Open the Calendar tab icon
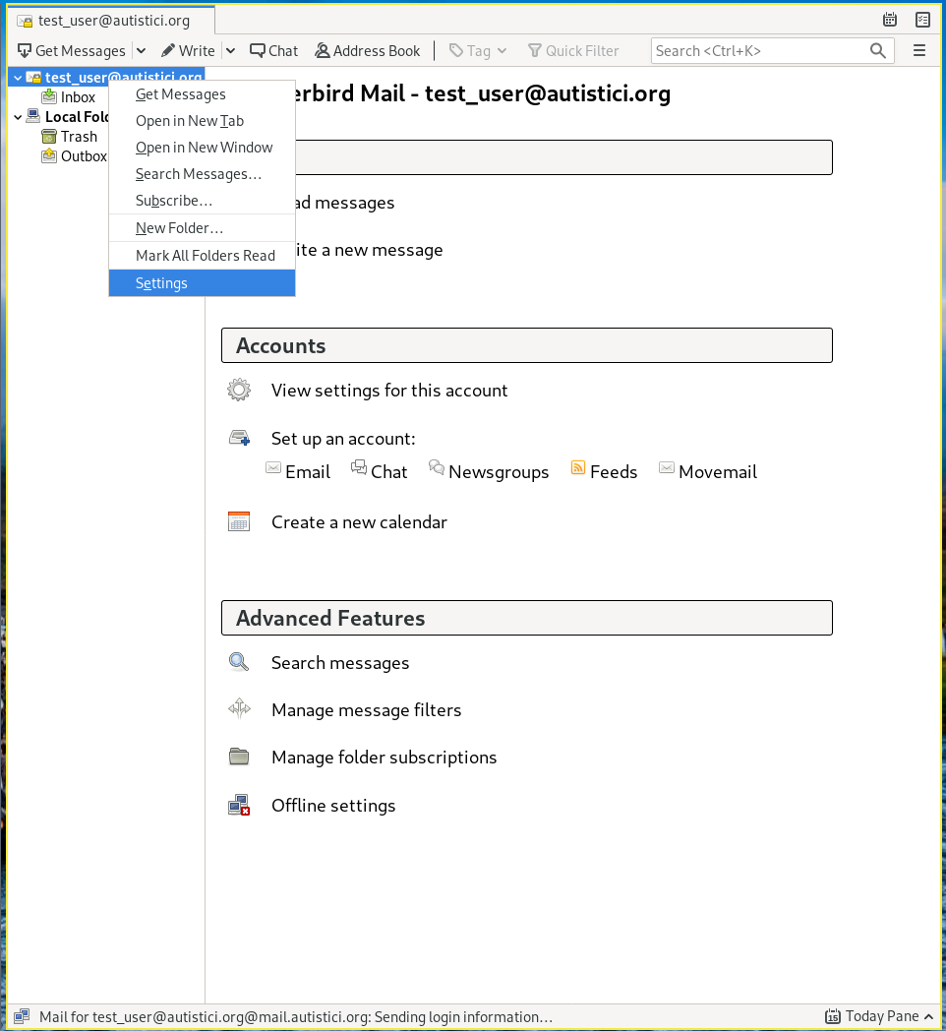Viewport: 946px width, 1031px height. click(x=890, y=20)
